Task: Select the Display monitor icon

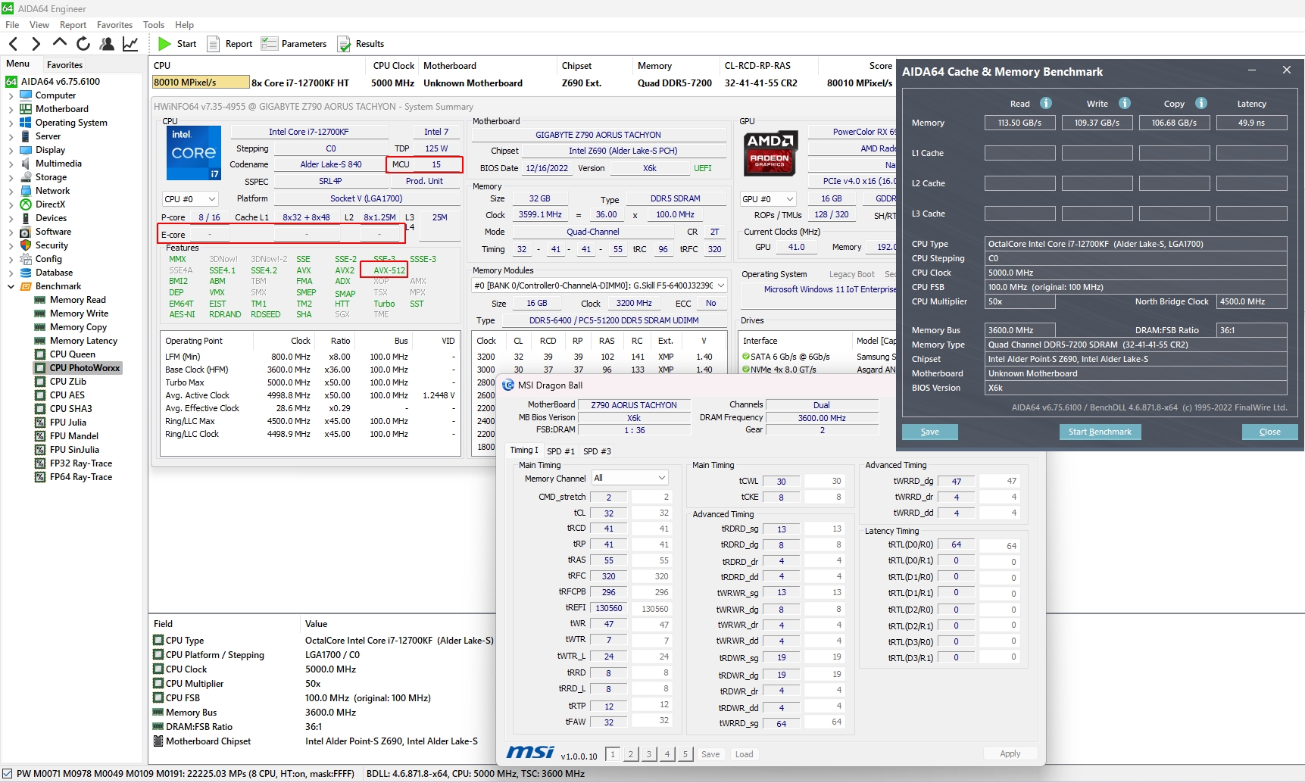Action: coord(26,150)
